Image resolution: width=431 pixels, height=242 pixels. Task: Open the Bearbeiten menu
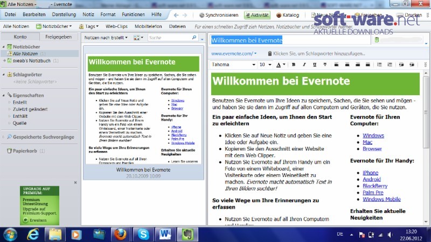tap(34, 15)
